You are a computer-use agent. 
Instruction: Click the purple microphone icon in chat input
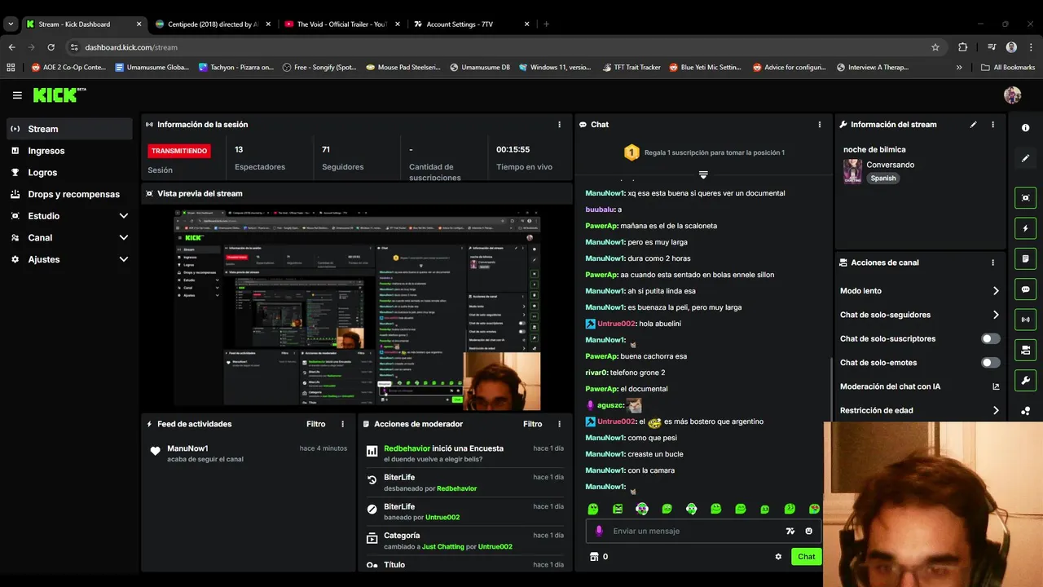point(599,531)
